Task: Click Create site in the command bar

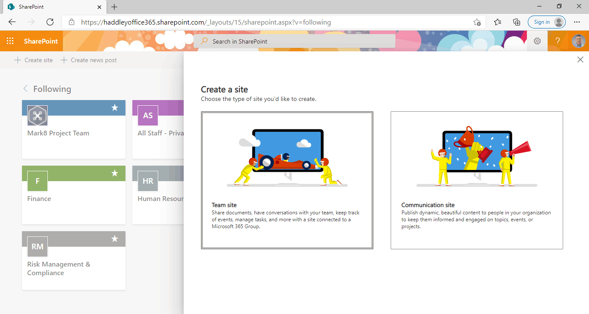Action: click(34, 60)
